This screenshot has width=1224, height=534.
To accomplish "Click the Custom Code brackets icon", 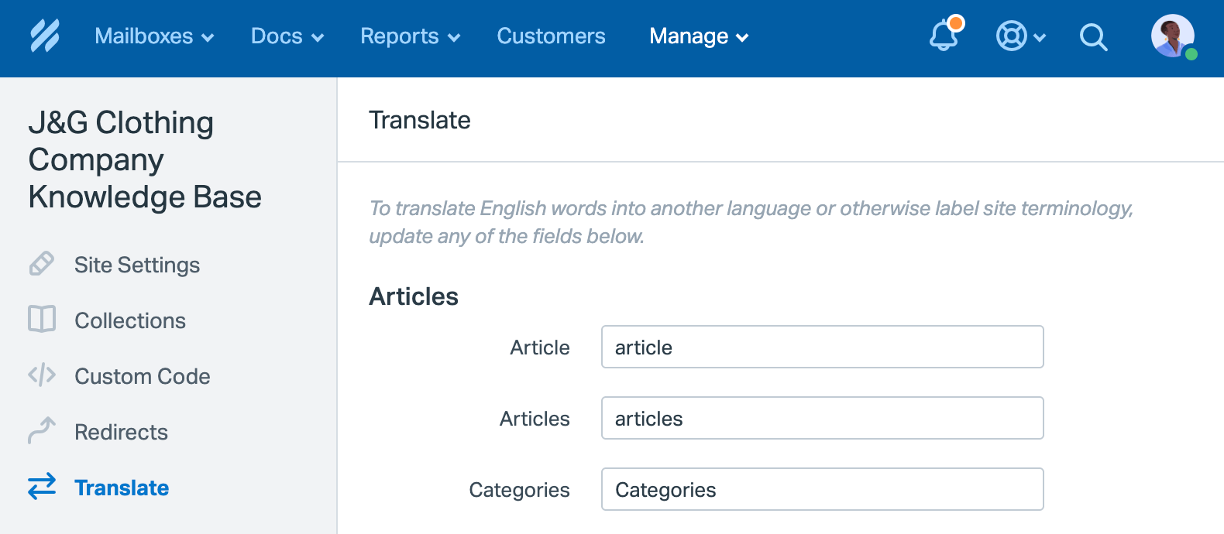I will click(42, 375).
